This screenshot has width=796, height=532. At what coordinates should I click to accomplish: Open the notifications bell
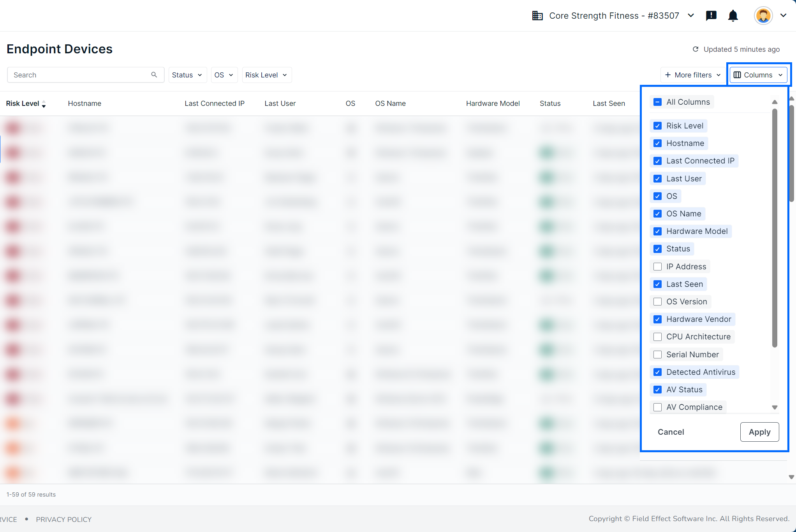733,16
